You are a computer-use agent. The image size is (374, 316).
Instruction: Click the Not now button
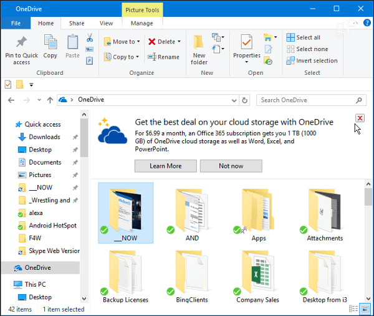pyautogui.click(x=231, y=166)
